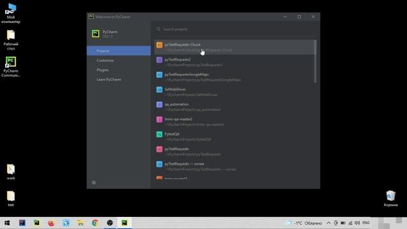Viewport: 407px width, 229px height.
Task: Click the battery tray icon
Action: 343,223
